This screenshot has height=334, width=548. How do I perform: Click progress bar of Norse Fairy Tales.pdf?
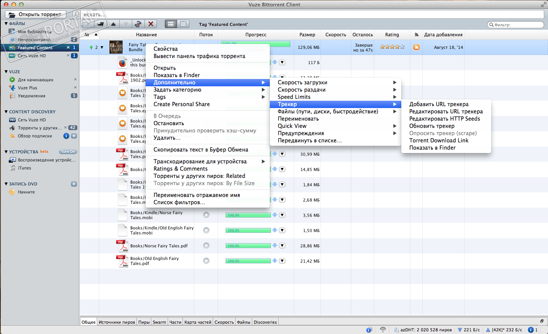[x=248, y=246]
